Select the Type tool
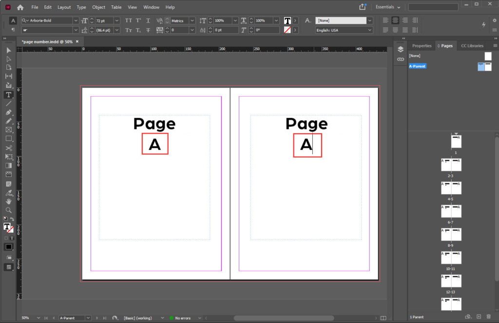 8,94
